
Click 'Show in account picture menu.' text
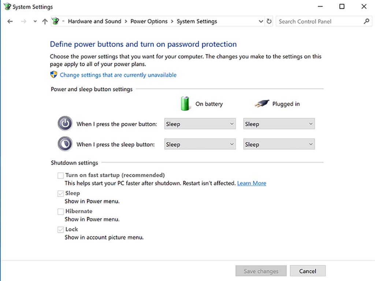[104, 238]
